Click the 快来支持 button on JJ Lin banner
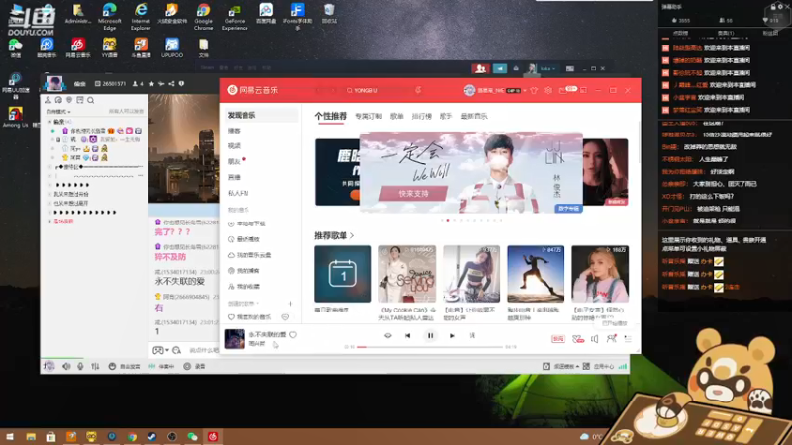Image resolution: width=792 pixels, height=445 pixels. coord(413,193)
